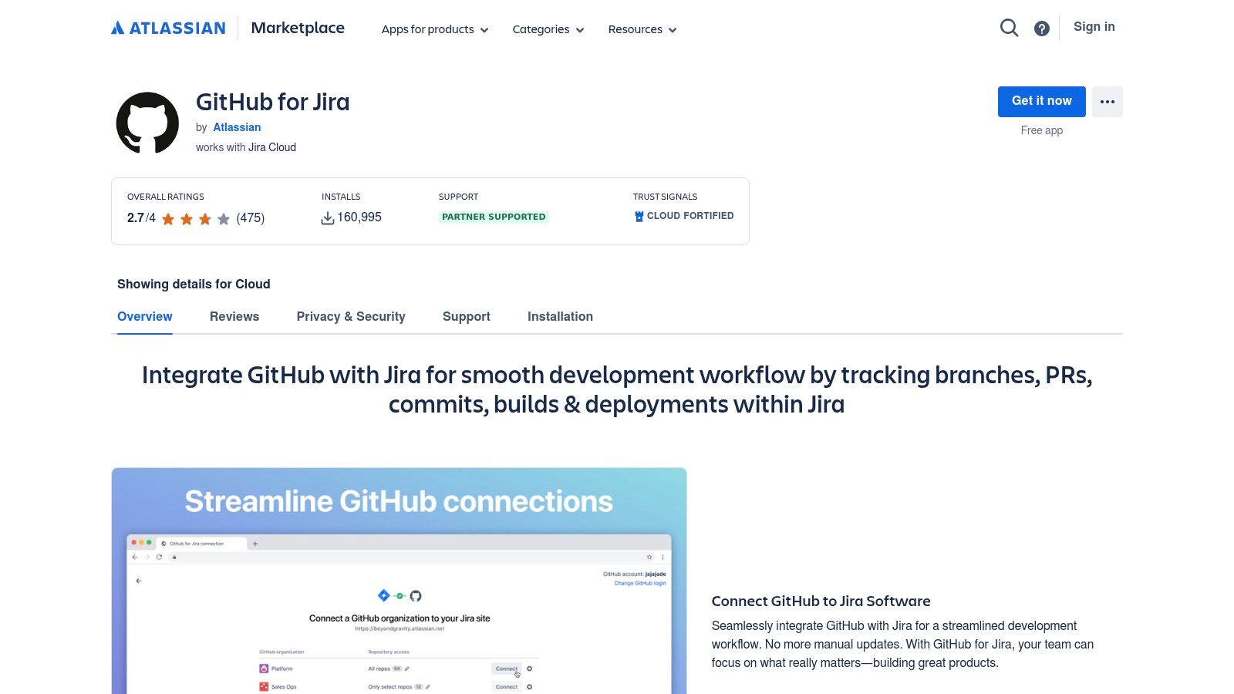Open the more options ellipsis button
This screenshot has width=1234, height=694.
[x=1108, y=102]
